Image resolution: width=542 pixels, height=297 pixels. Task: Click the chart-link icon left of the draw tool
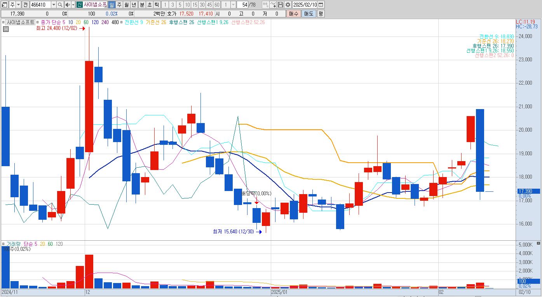click(x=266, y=5)
